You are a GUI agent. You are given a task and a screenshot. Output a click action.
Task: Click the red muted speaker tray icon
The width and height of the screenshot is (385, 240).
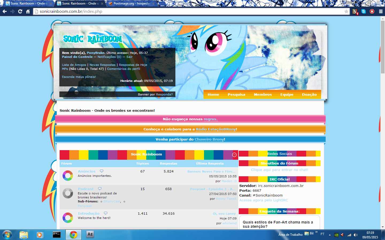tap(342, 235)
